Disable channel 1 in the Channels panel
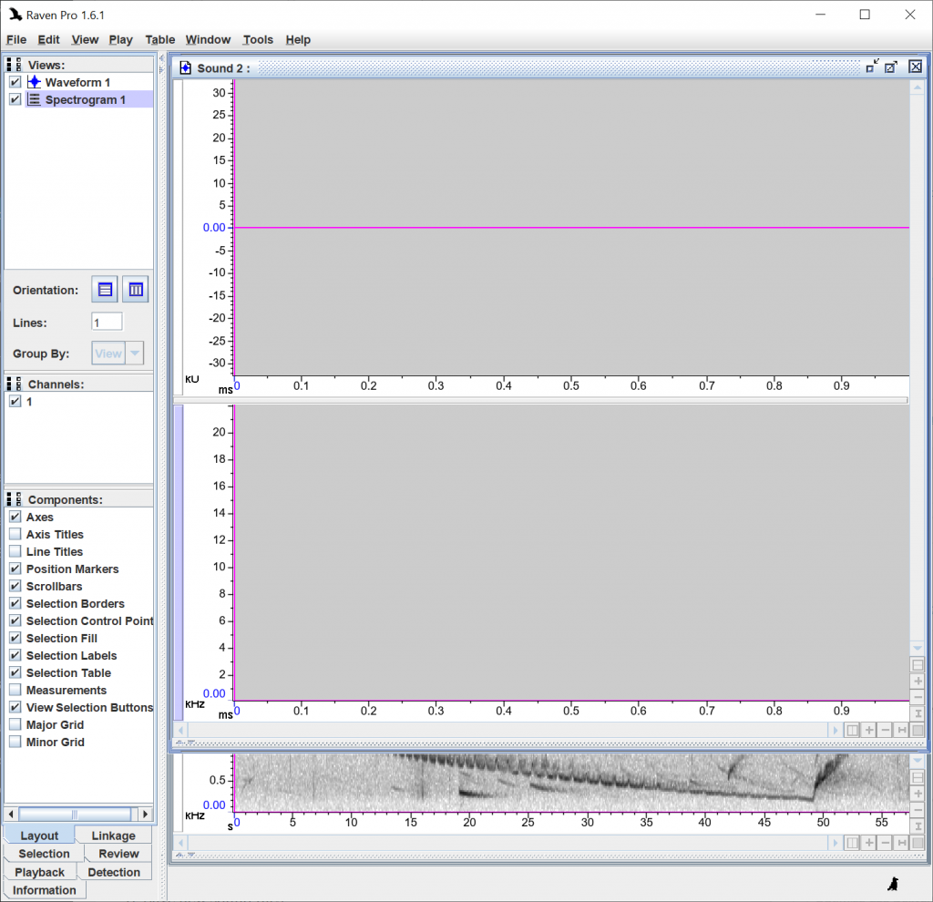Screen dimensions: 933x902 (13, 401)
